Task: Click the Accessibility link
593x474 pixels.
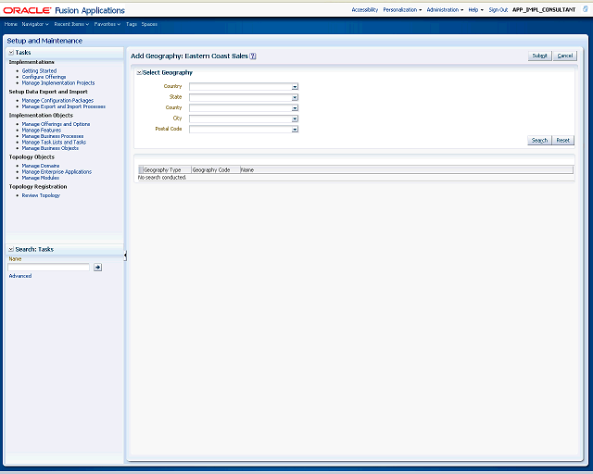Action: tap(365, 10)
